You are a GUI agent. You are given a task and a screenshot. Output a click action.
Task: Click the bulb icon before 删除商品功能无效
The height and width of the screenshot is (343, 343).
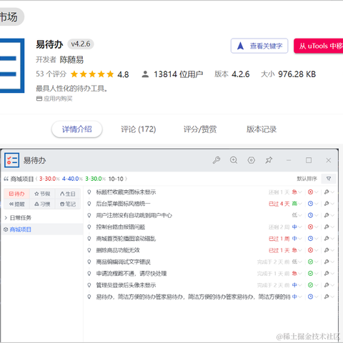pyautogui.click(x=89, y=250)
